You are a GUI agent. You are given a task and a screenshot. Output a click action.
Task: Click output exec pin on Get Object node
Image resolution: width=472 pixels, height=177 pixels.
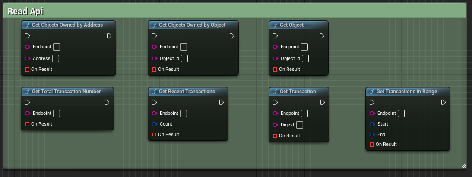point(322,36)
